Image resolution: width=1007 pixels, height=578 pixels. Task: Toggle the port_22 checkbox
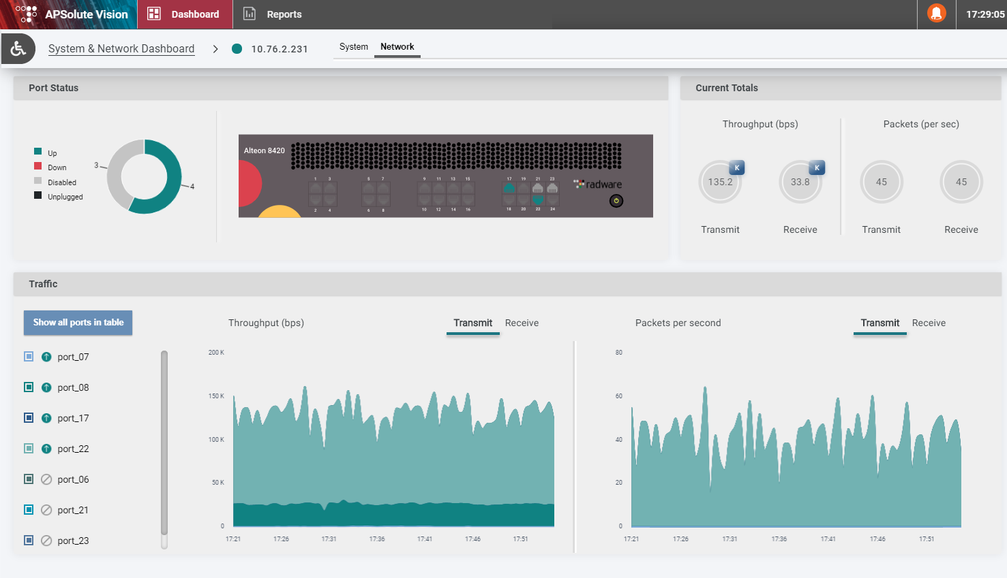[x=29, y=449]
